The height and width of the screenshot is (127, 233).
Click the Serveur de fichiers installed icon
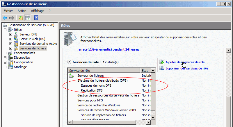[x=71, y=75]
